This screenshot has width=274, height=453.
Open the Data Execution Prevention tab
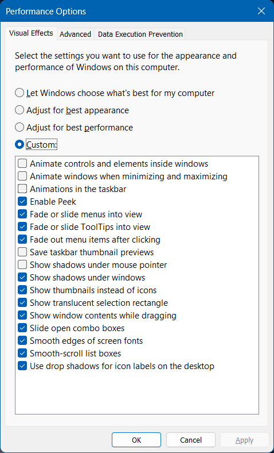[x=140, y=34]
